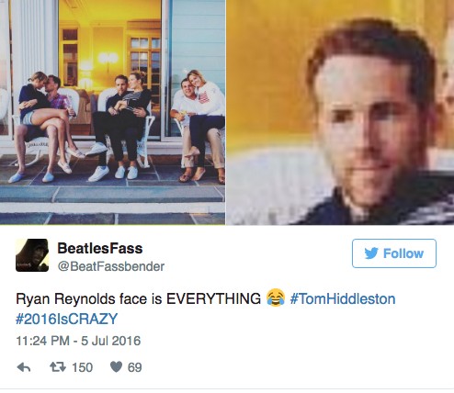Image resolution: width=454 pixels, height=393 pixels.
Task: Click the reply arrow icon
Action: 24,367
